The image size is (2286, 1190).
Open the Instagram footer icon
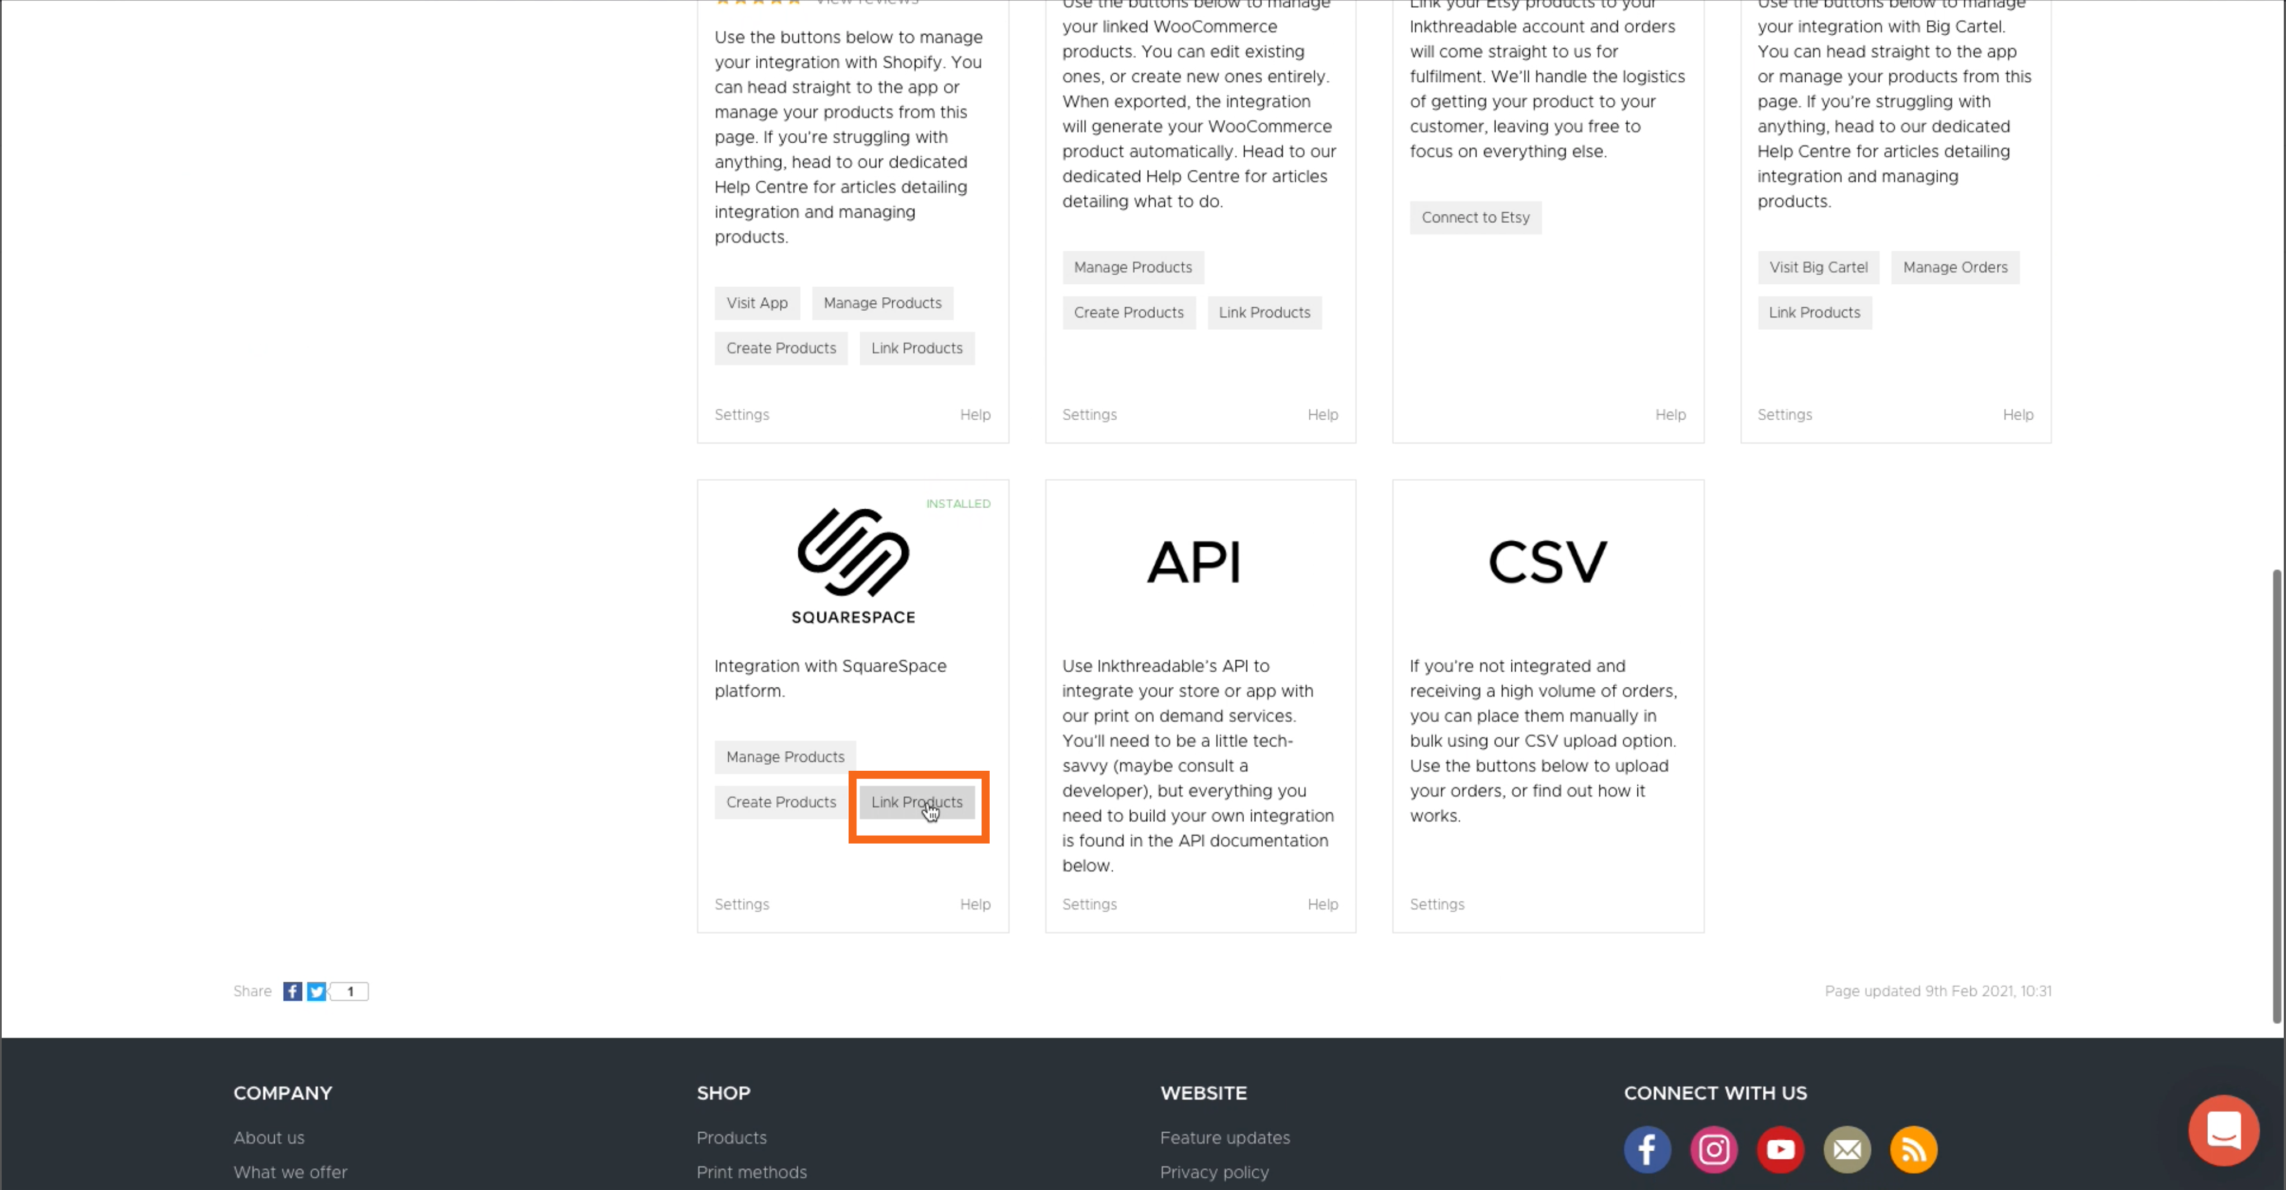(1713, 1149)
